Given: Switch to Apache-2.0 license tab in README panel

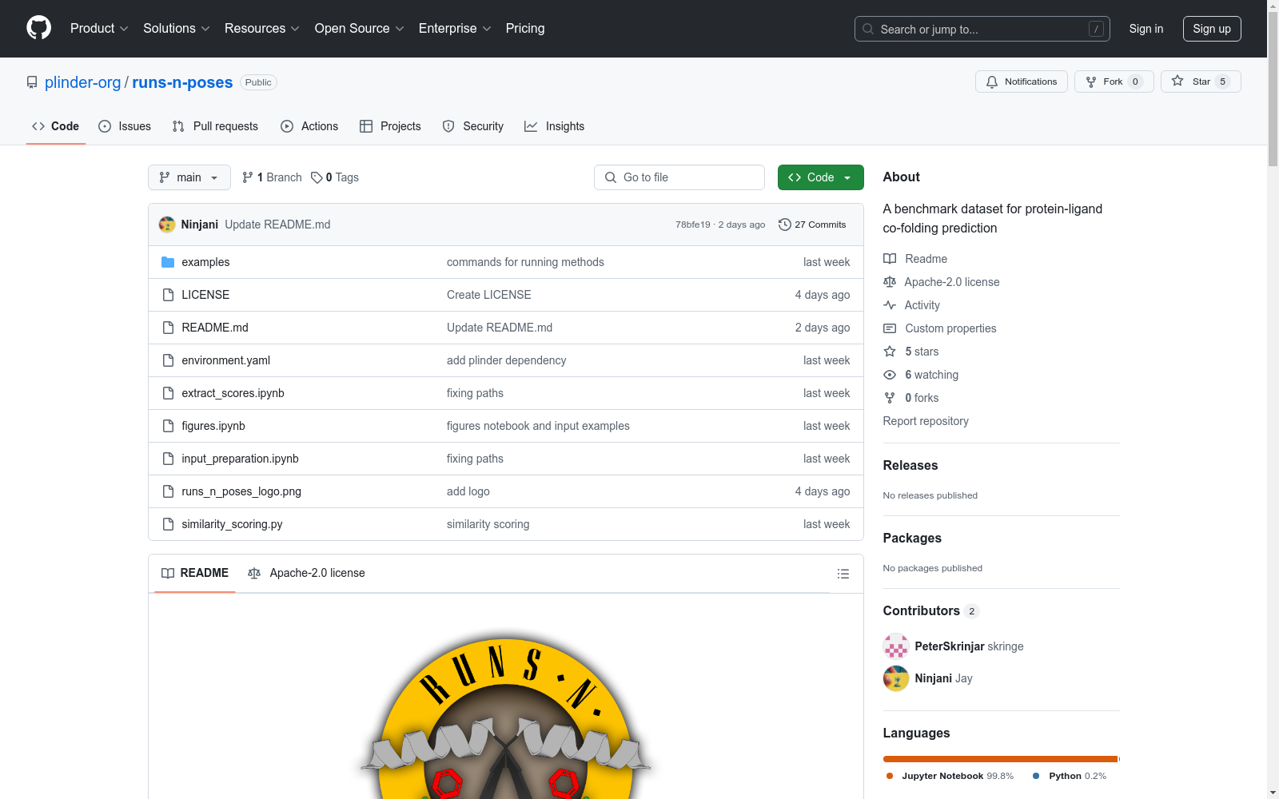Looking at the screenshot, I should 306,573.
